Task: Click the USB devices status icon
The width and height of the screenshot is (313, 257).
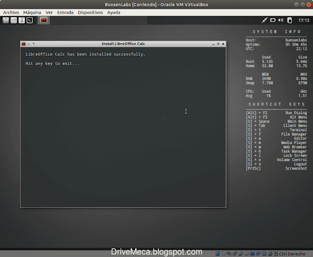Action: [x=241, y=254]
